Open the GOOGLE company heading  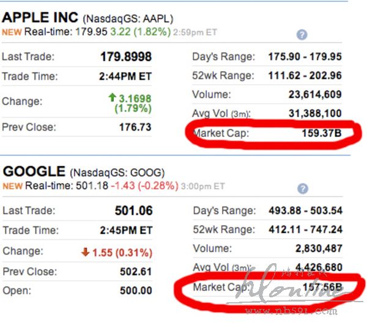point(34,172)
